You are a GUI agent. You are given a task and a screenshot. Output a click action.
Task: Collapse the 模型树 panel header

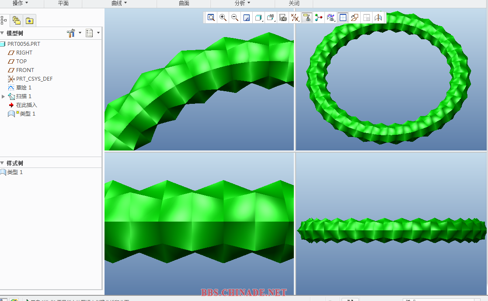click(2, 33)
